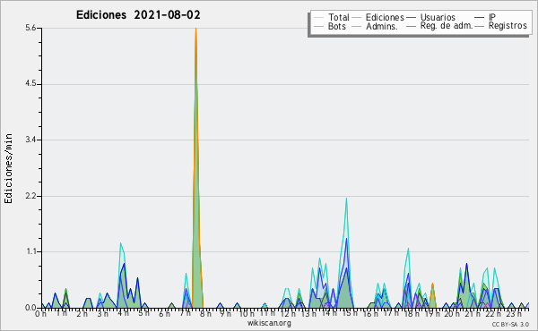Click the x-axis label '23 h'
Viewport: 538px width, 331px height.
(514, 313)
